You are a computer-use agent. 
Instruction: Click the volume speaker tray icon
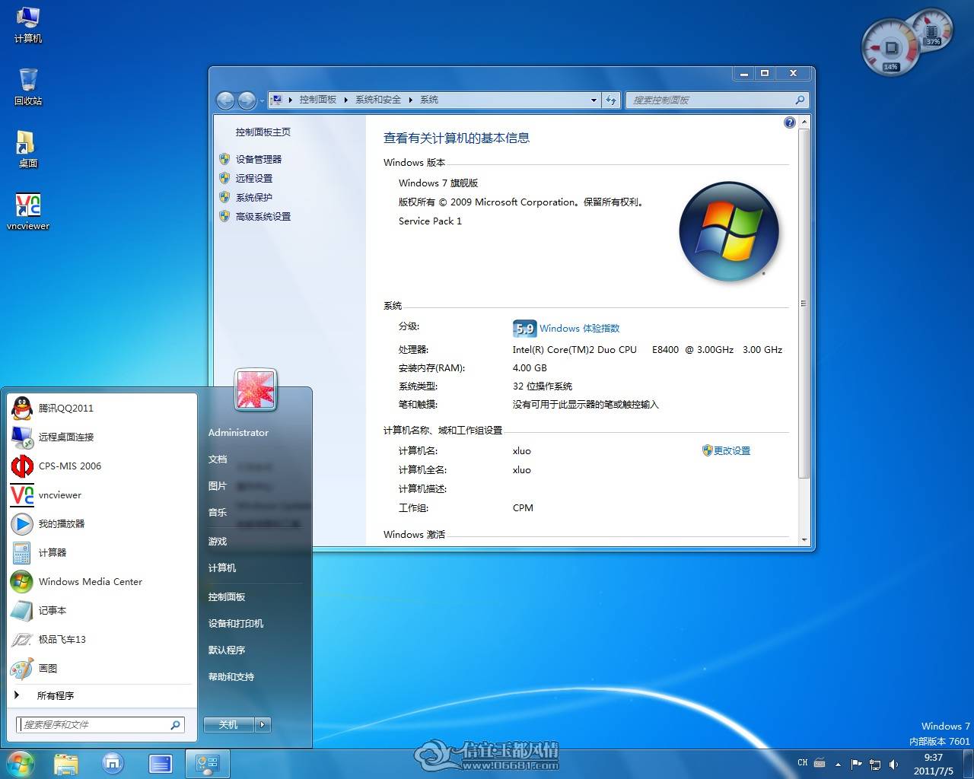point(893,764)
